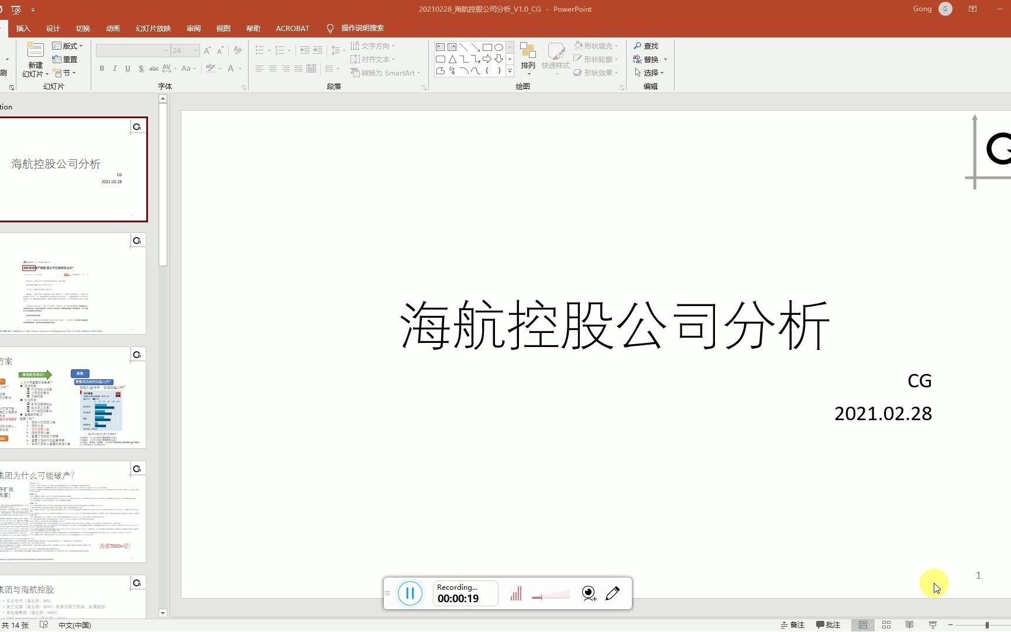Open Text Direction (文字方向) dropdown
The image size is (1011, 632).
pyautogui.click(x=373, y=46)
